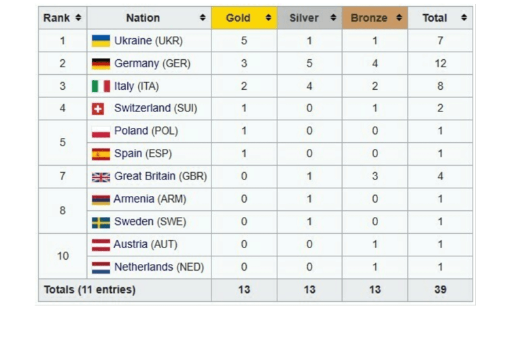The height and width of the screenshot is (340, 510).
Task: Click the Spain flag icon
Action: pos(101,154)
